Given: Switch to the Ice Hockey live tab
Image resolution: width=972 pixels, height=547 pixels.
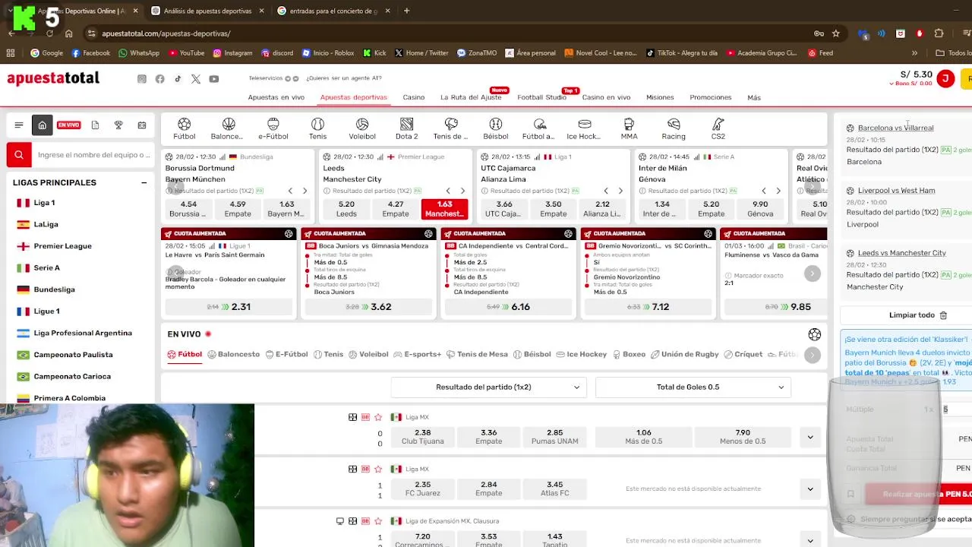Looking at the screenshot, I should 582,354.
